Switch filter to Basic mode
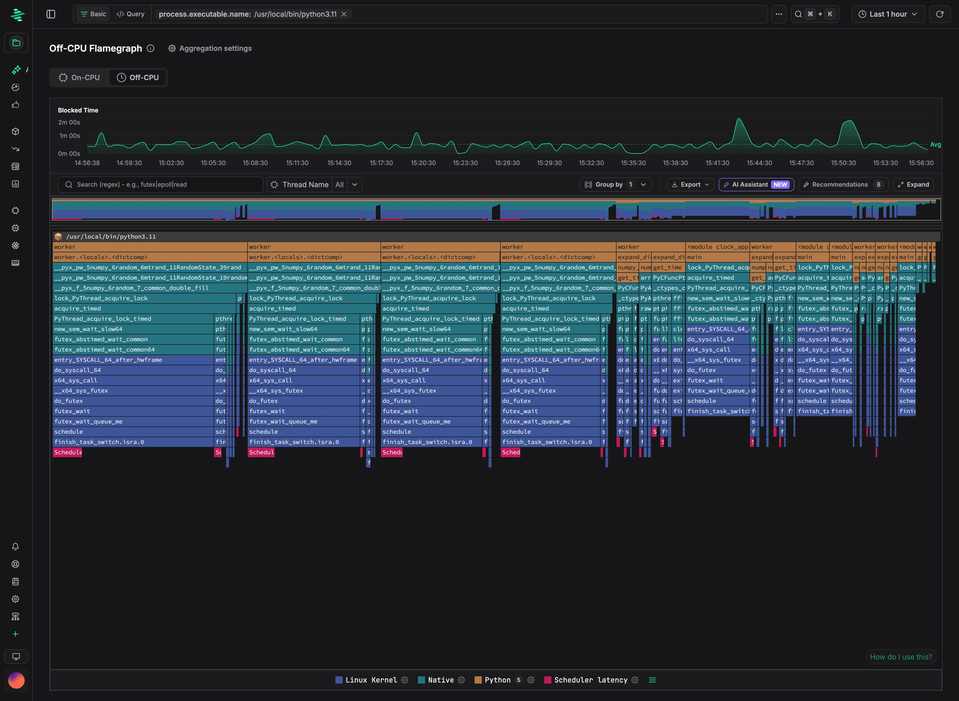The height and width of the screenshot is (701, 959). click(93, 14)
